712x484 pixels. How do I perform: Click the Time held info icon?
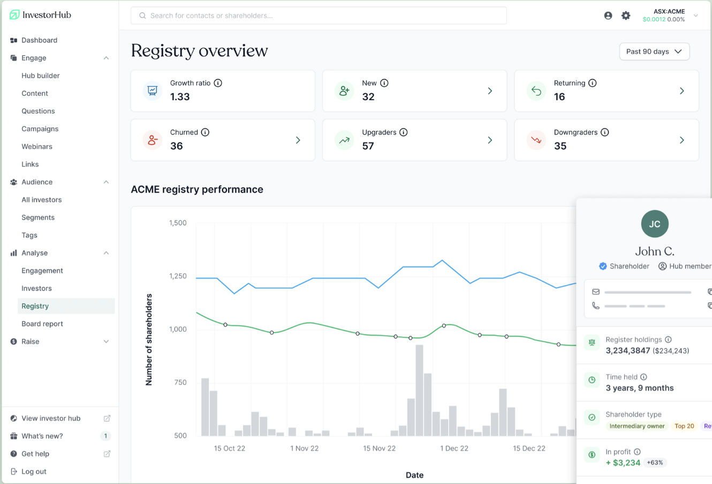click(643, 377)
